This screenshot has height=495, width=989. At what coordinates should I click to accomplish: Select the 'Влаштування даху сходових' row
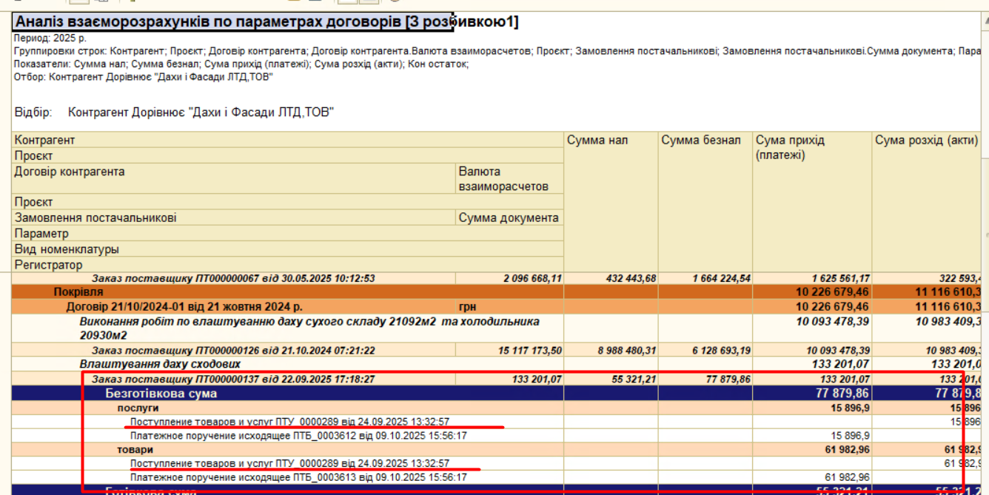click(x=160, y=364)
